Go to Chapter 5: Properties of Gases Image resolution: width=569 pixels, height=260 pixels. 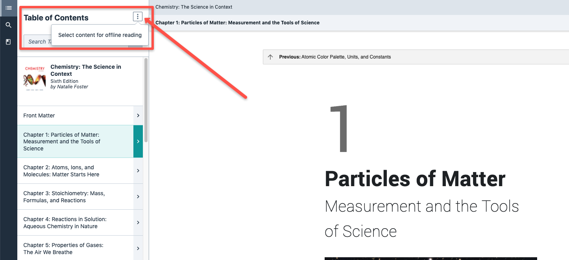[x=63, y=248]
